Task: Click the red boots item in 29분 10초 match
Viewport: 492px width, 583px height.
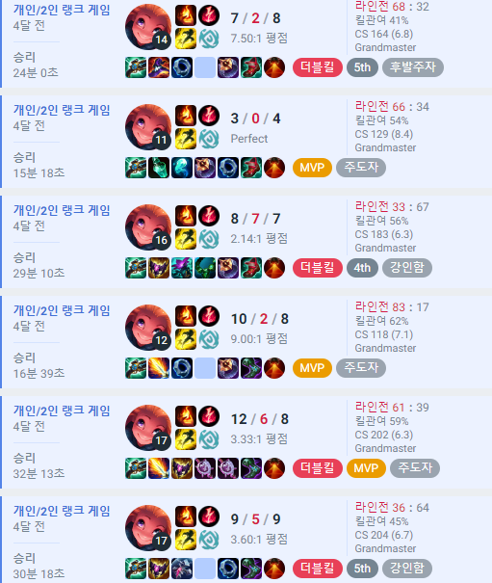Action: point(251,268)
